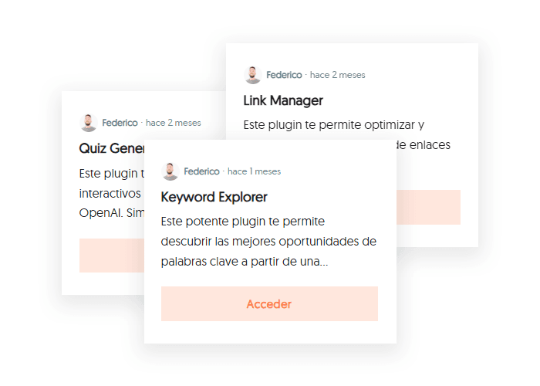Click the Keyword Explorer description text

268,242
